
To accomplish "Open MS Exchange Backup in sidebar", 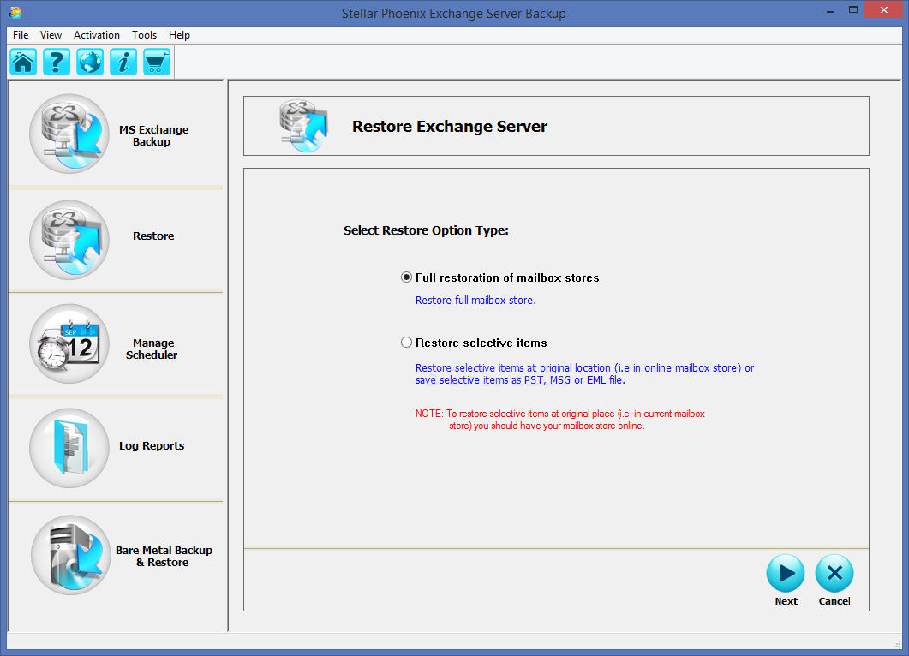I will [69, 134].
